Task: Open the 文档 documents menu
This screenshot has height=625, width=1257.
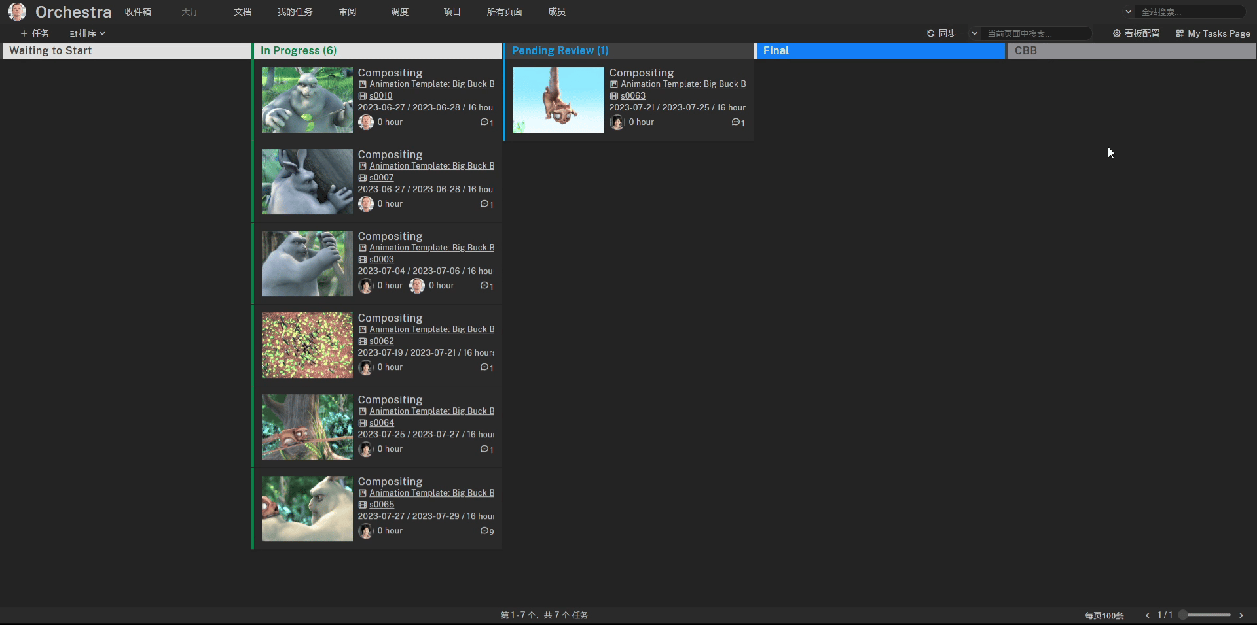Action: click(243, 12)
